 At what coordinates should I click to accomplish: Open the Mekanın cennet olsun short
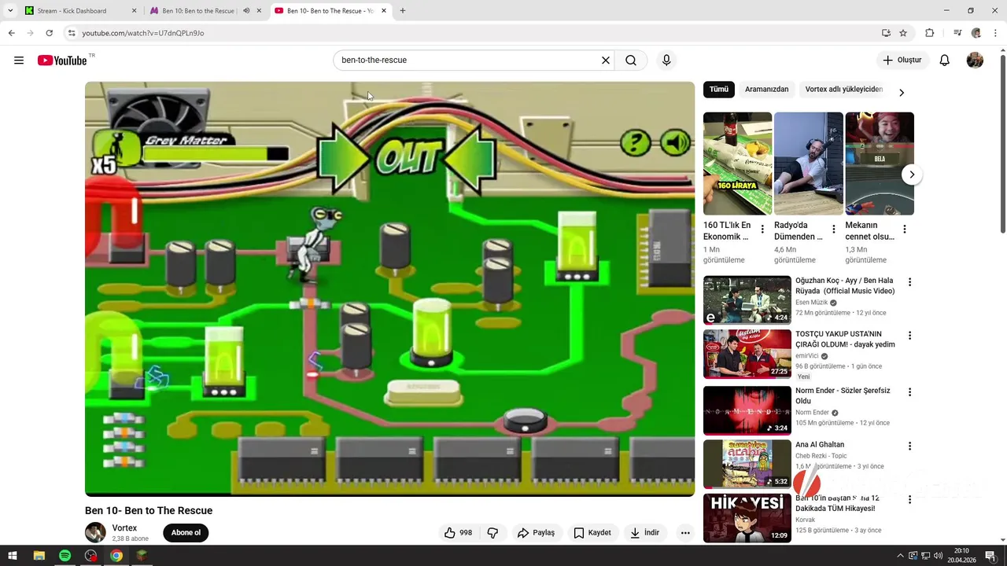pos(880,164)
